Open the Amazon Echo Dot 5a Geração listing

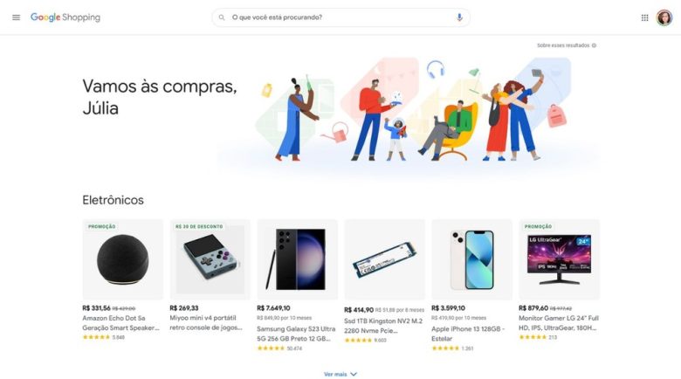point(120,323)
